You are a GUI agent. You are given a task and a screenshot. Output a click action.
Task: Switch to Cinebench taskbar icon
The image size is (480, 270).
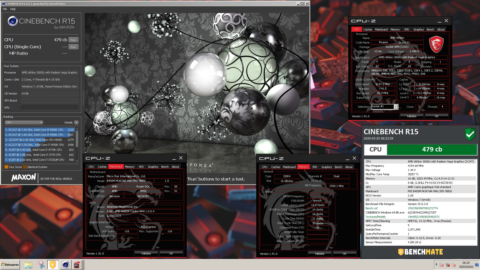65,265
